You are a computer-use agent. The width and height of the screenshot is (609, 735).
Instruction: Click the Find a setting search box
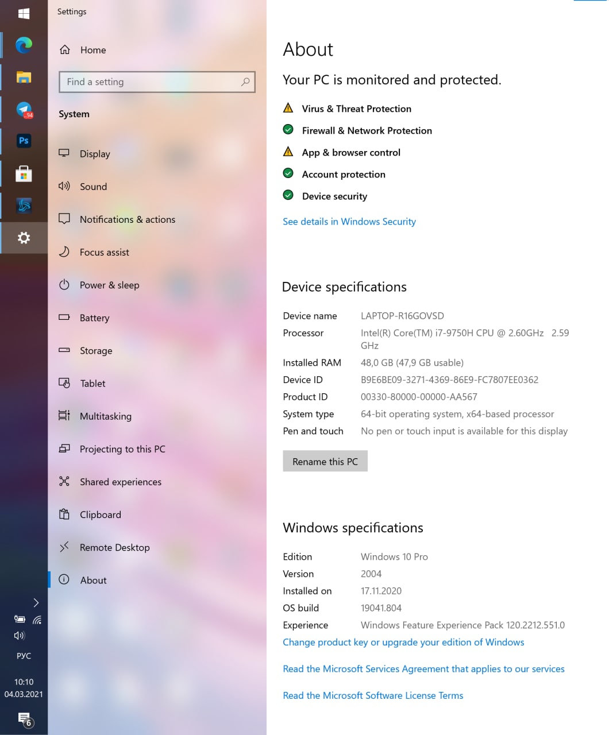[x=157, y=82]
